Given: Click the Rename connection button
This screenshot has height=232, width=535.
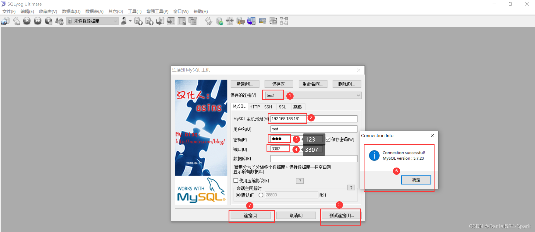Looking at the screenshot, I should tap(313, 84).
